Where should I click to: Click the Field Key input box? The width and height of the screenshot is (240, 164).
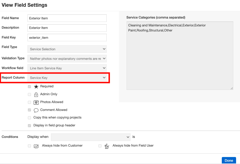pyautogui.click(x=67, y=37)
